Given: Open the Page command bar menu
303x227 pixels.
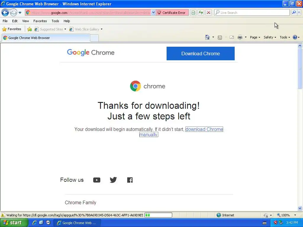Looking at the screenshot, I should [255, 38].
